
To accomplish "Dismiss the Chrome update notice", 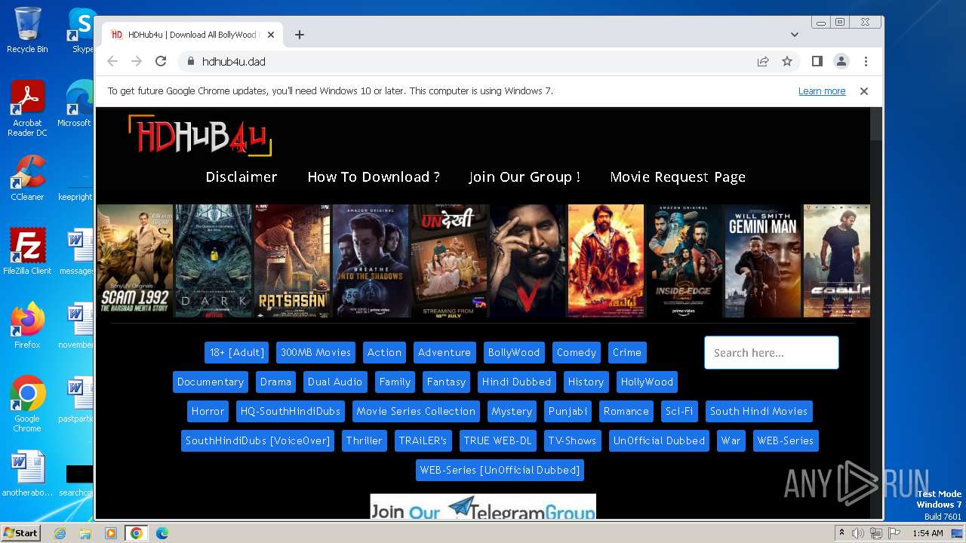I will click(x=864, y=91).
